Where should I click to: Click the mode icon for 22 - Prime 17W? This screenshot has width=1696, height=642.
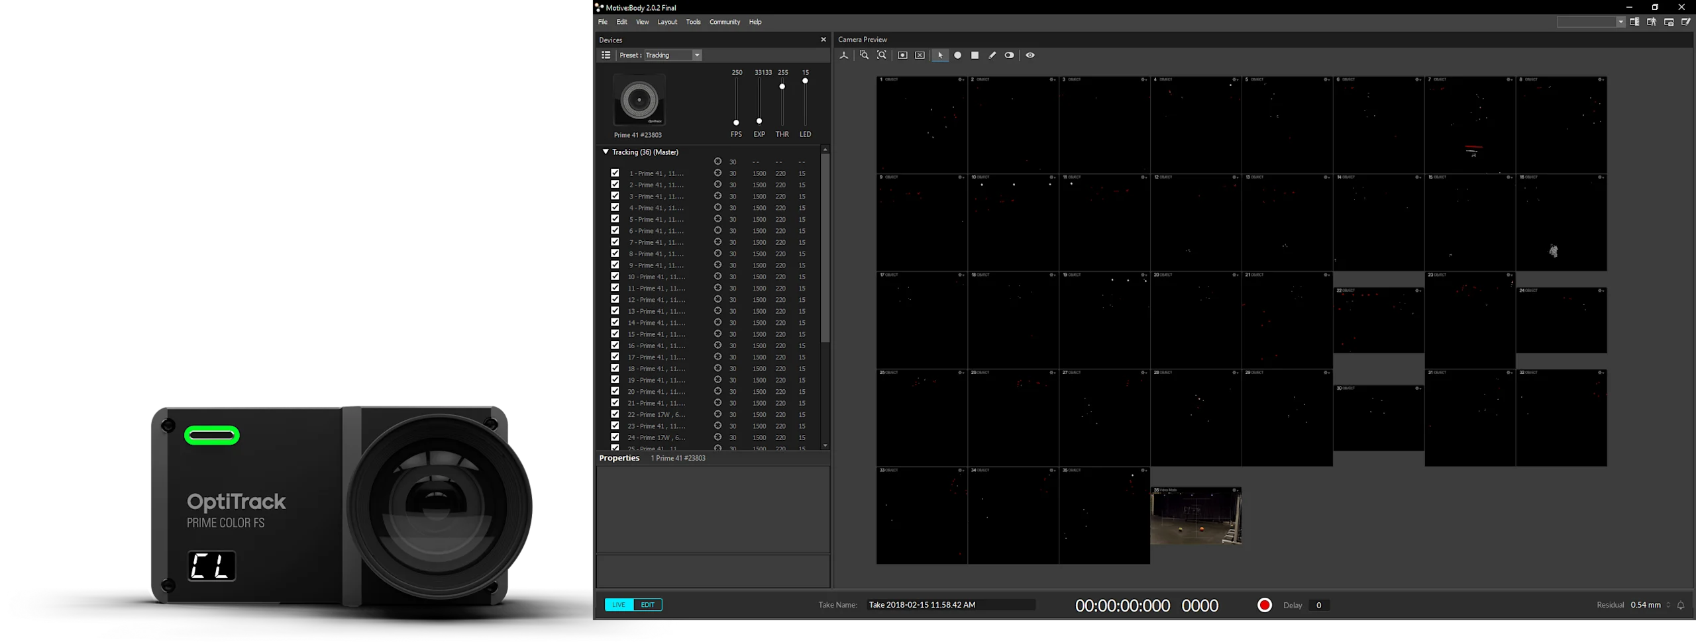coord(717,414)
